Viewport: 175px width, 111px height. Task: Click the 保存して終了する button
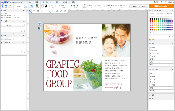point(139,6)
